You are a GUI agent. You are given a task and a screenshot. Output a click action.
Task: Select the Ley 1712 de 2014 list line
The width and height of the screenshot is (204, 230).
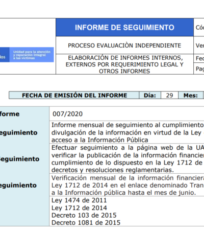(79, 208)
